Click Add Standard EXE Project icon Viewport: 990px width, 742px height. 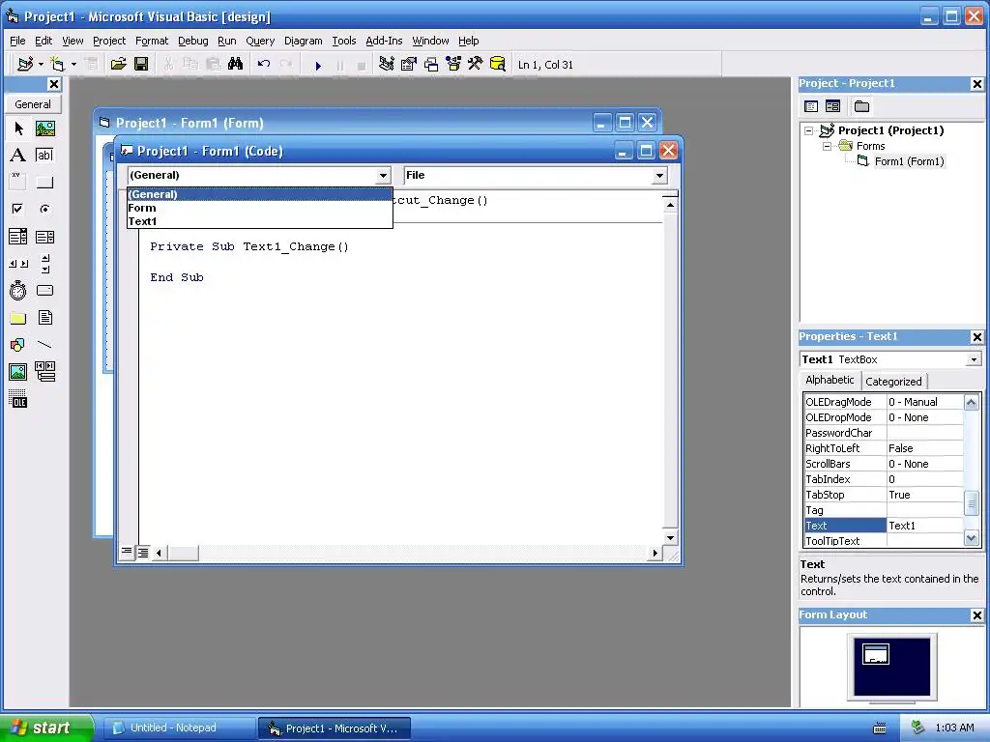point(25,65)
